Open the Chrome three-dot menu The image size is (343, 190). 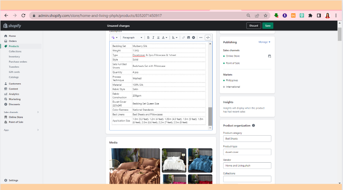click(336, 16)
